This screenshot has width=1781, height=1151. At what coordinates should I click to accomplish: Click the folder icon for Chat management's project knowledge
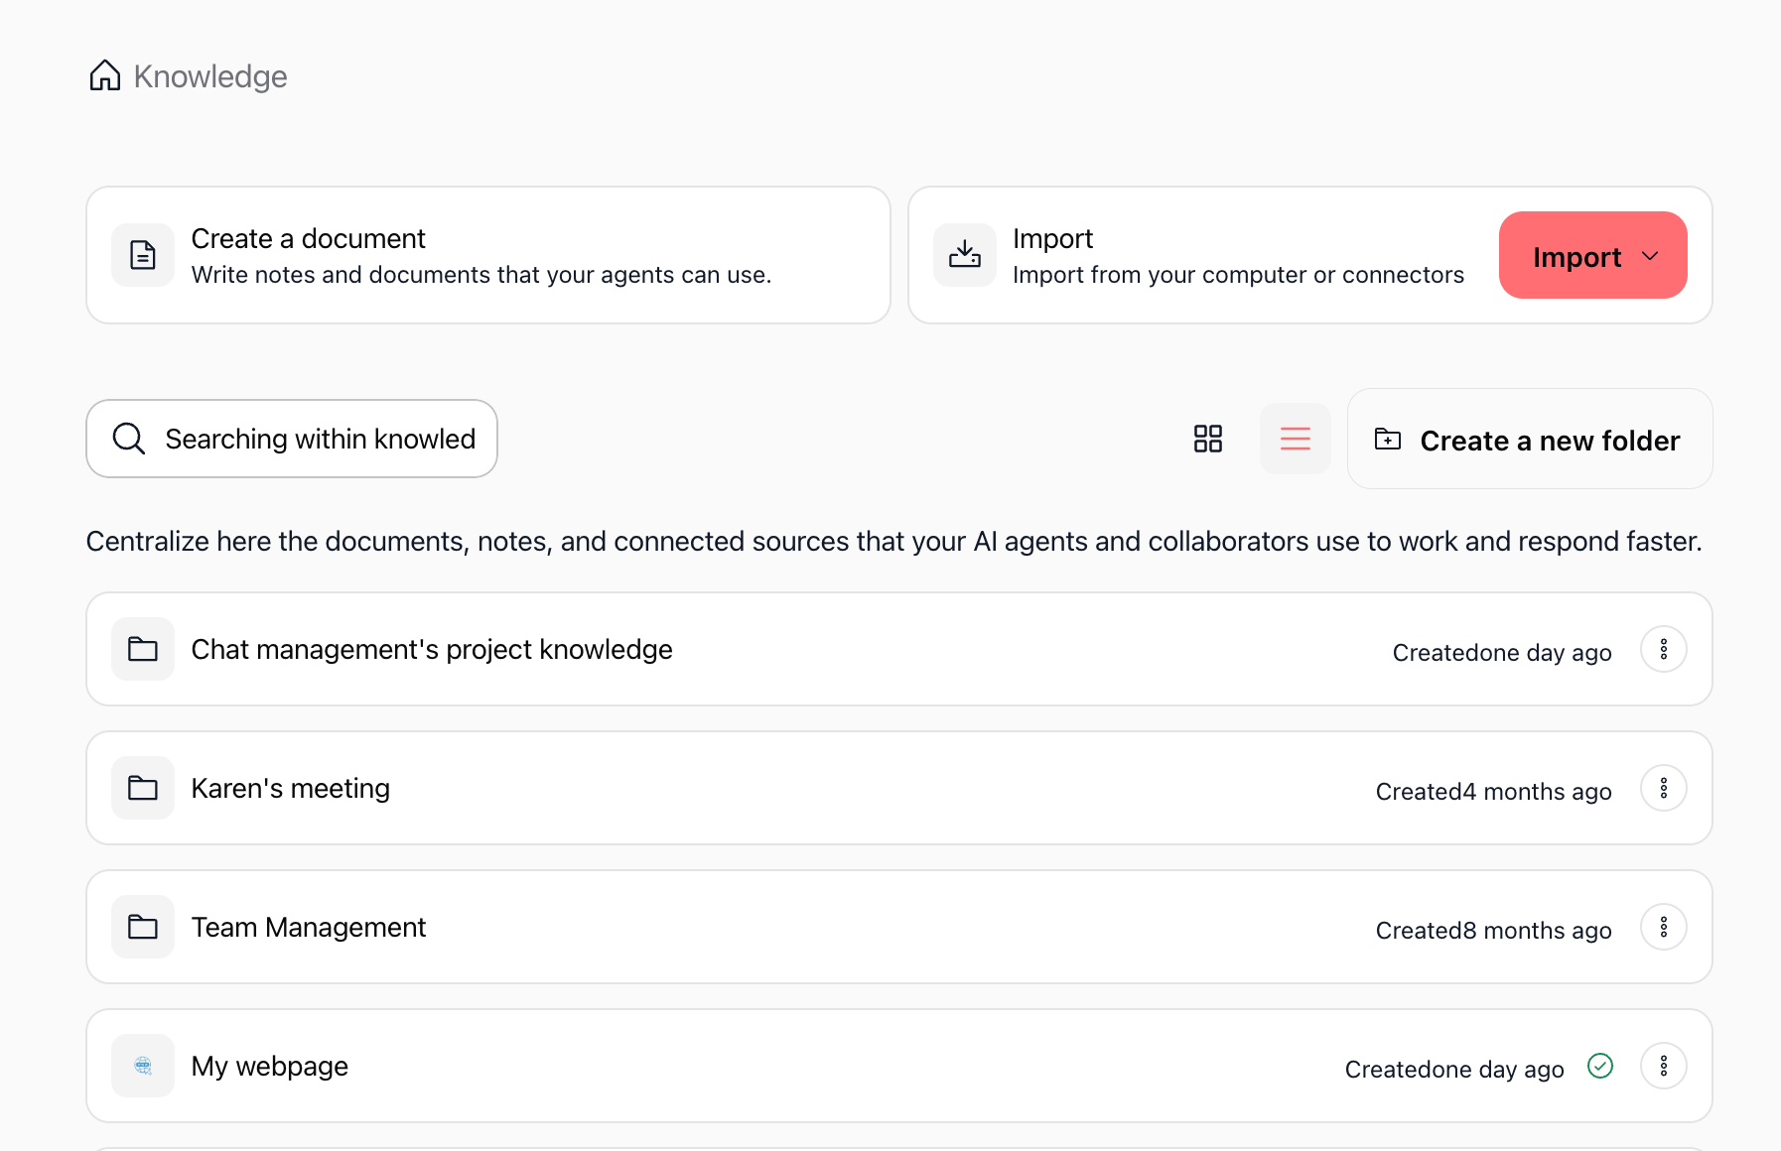(143, 649)
